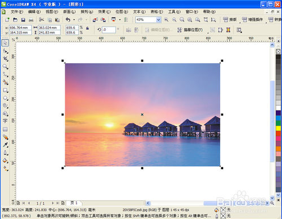The height and width of the screenshot is (219, 282).
Task: Switch to the 页1 page tab
Action: coord(74,203)
